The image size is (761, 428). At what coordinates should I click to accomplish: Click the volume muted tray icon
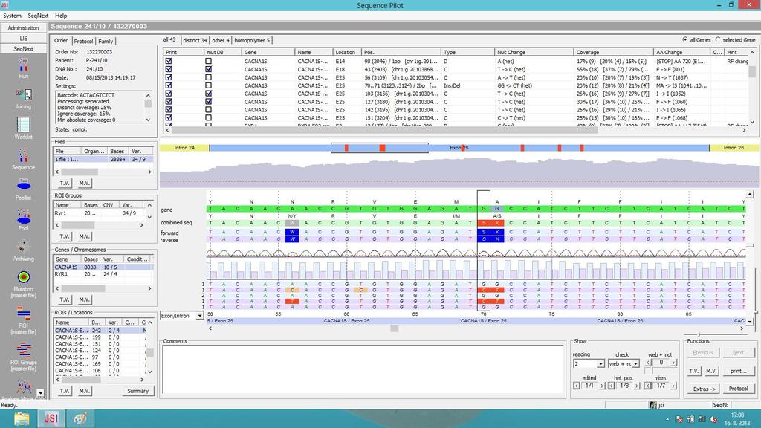tap(714, 419)
